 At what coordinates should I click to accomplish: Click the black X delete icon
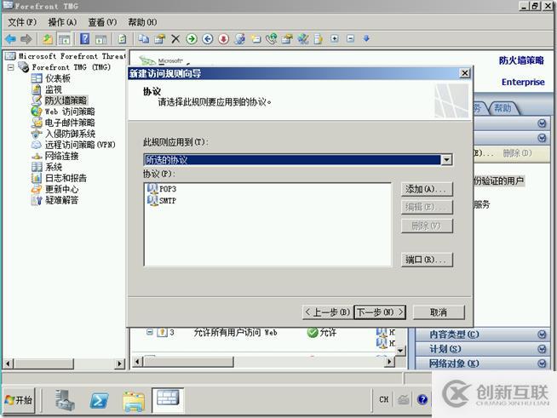coord(175,38)
